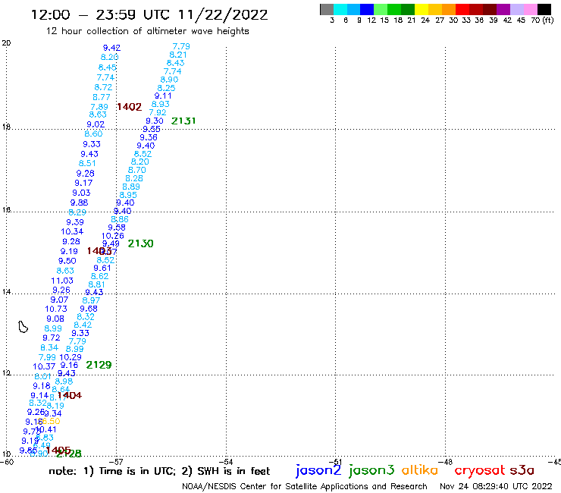This screenshot has height=493, width=561.
Task: Click the wave height value 9.42
Action: click(x=111, y=48)
